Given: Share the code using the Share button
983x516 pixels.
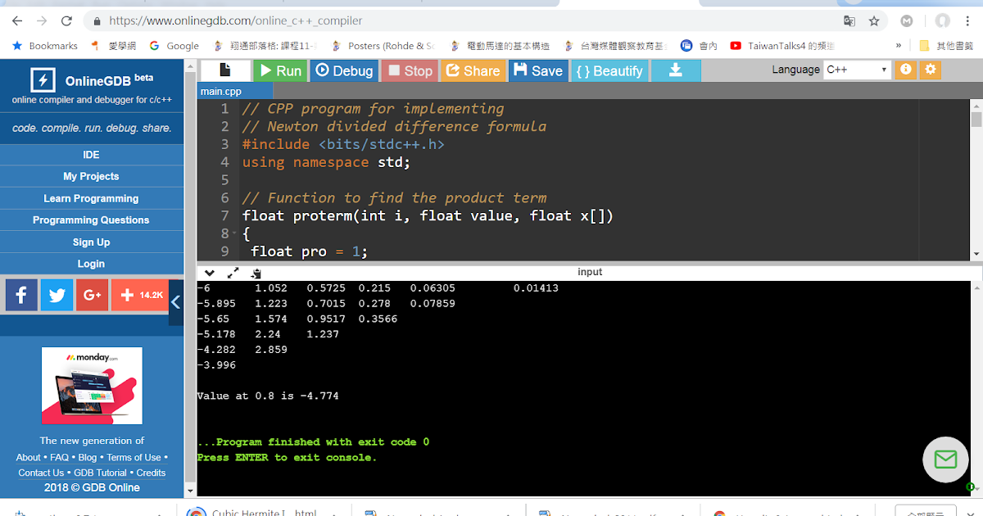Looking at the screenshot, I should pos(473,71).
